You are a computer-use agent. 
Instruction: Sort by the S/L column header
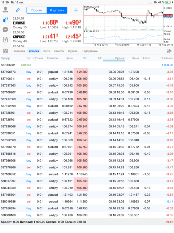coord(85,58)
